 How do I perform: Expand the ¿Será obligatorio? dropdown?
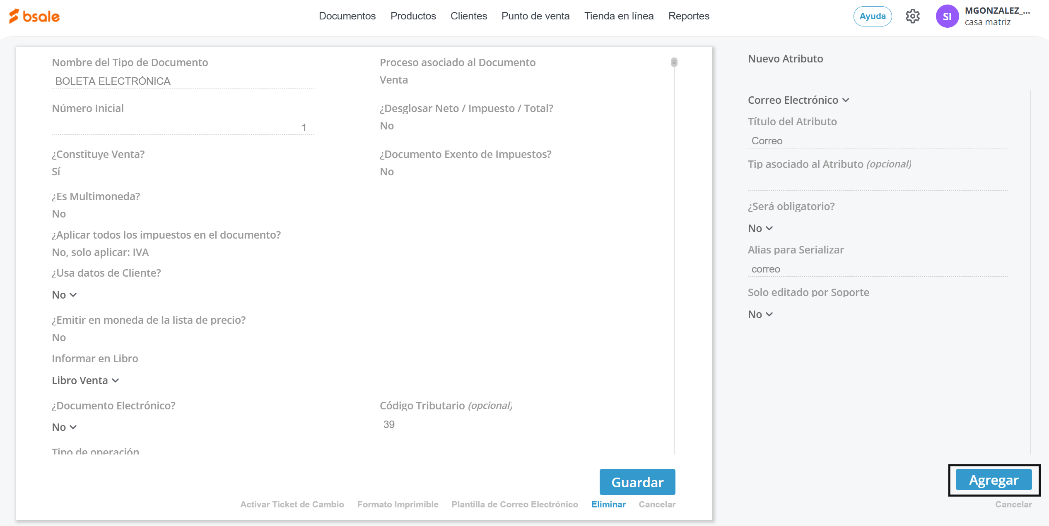tap(760, 228)
